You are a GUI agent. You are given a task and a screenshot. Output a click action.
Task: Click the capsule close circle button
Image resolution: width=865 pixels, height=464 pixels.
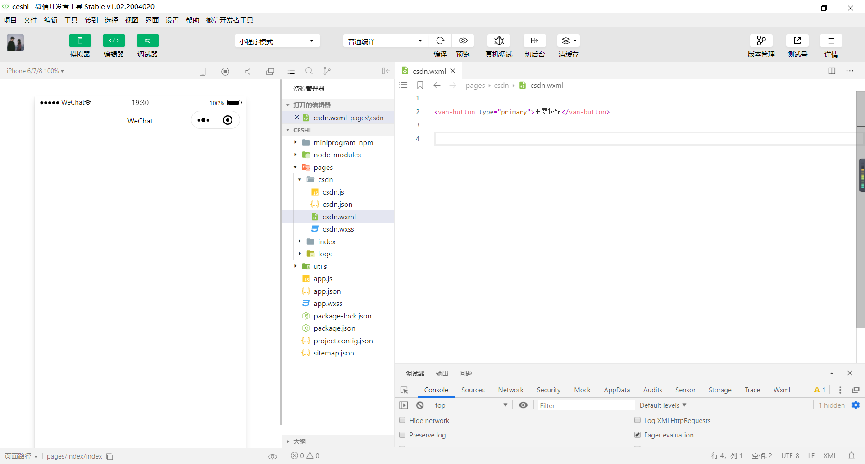coord(228,120)
